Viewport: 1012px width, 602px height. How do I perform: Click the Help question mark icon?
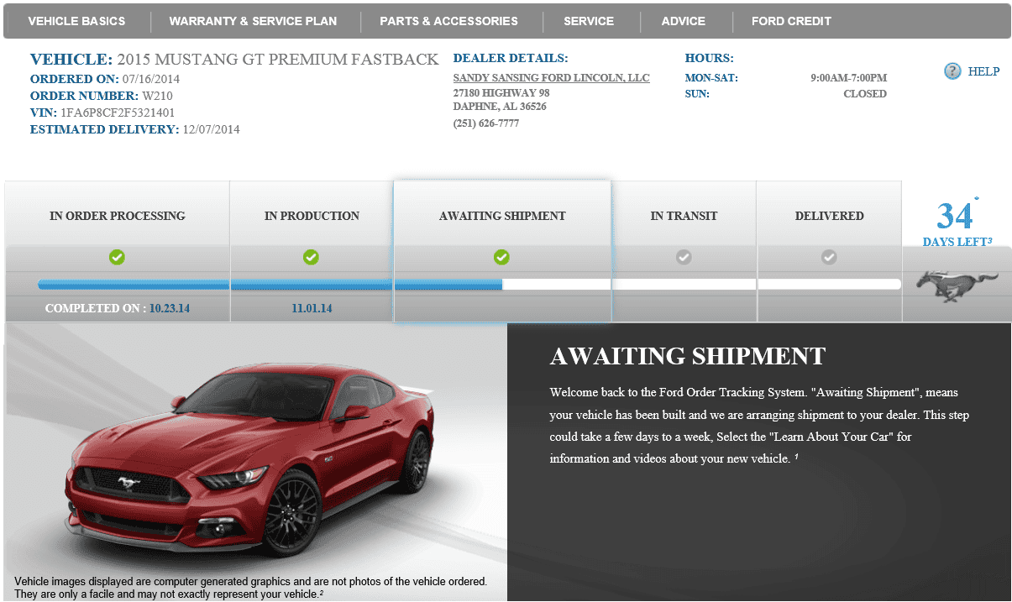click(952, 71)
